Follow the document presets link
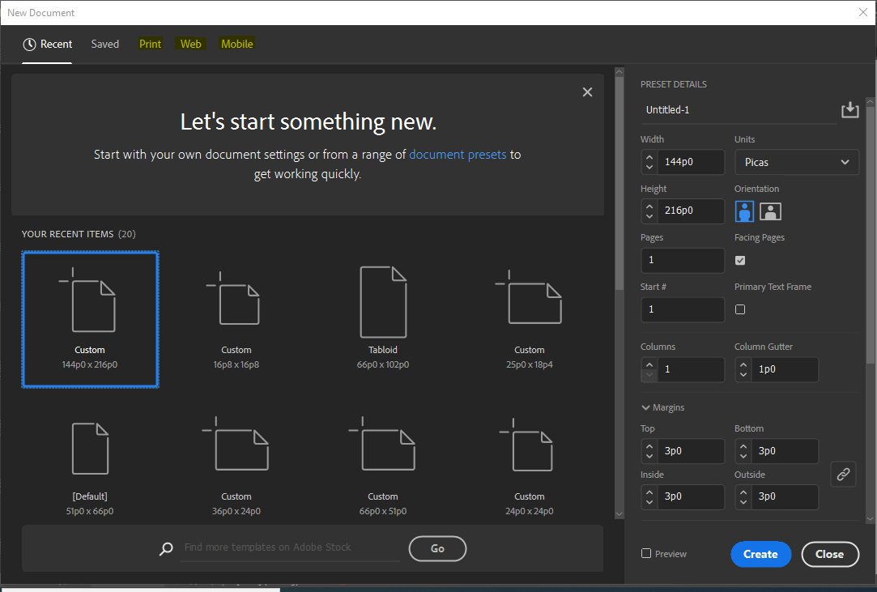 coord(458,154)
